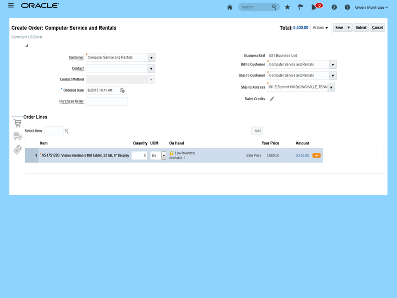Screen dimensions: 397x298
Task: Expand the Contact Method dropdown
Action: pos(151,79)
